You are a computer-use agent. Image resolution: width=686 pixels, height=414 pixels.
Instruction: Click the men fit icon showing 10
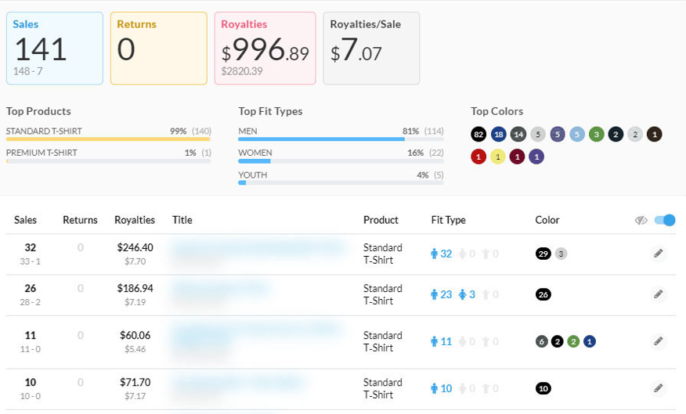tap(435, 388)
